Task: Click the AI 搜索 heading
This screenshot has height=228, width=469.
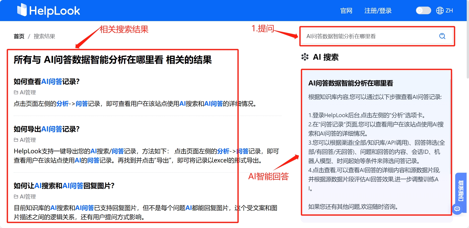Action: coord(326,57)
